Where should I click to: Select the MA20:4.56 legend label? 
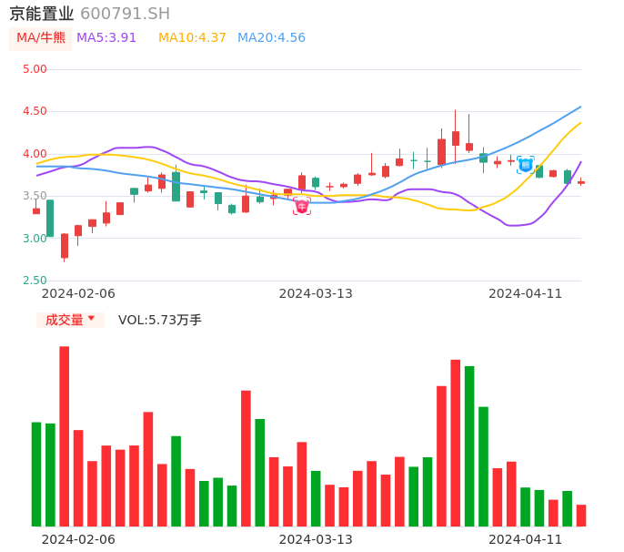tap(271, 38)
